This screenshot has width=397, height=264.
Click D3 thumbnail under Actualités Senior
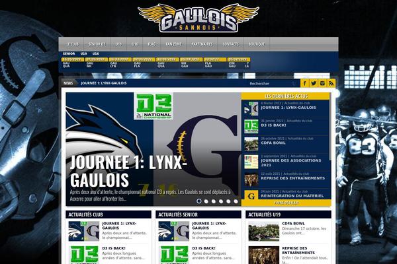[x=173, y=255]
